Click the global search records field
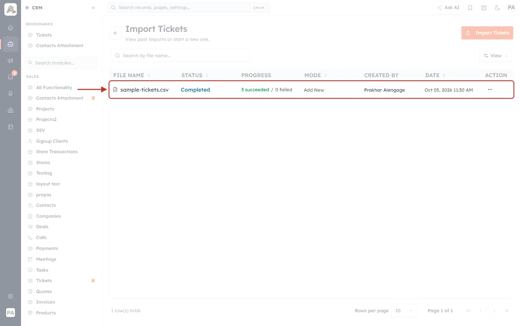 tap(189, 8)
